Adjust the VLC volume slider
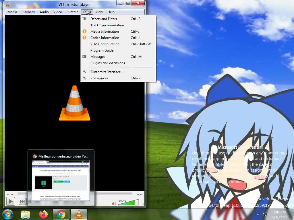This screenshot has height=220, width=294. [x=129, y=203]
